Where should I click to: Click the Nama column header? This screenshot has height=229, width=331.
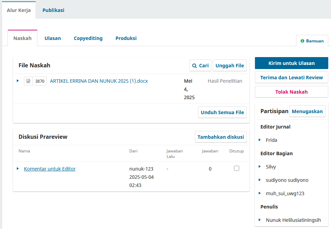coord(24,151)
